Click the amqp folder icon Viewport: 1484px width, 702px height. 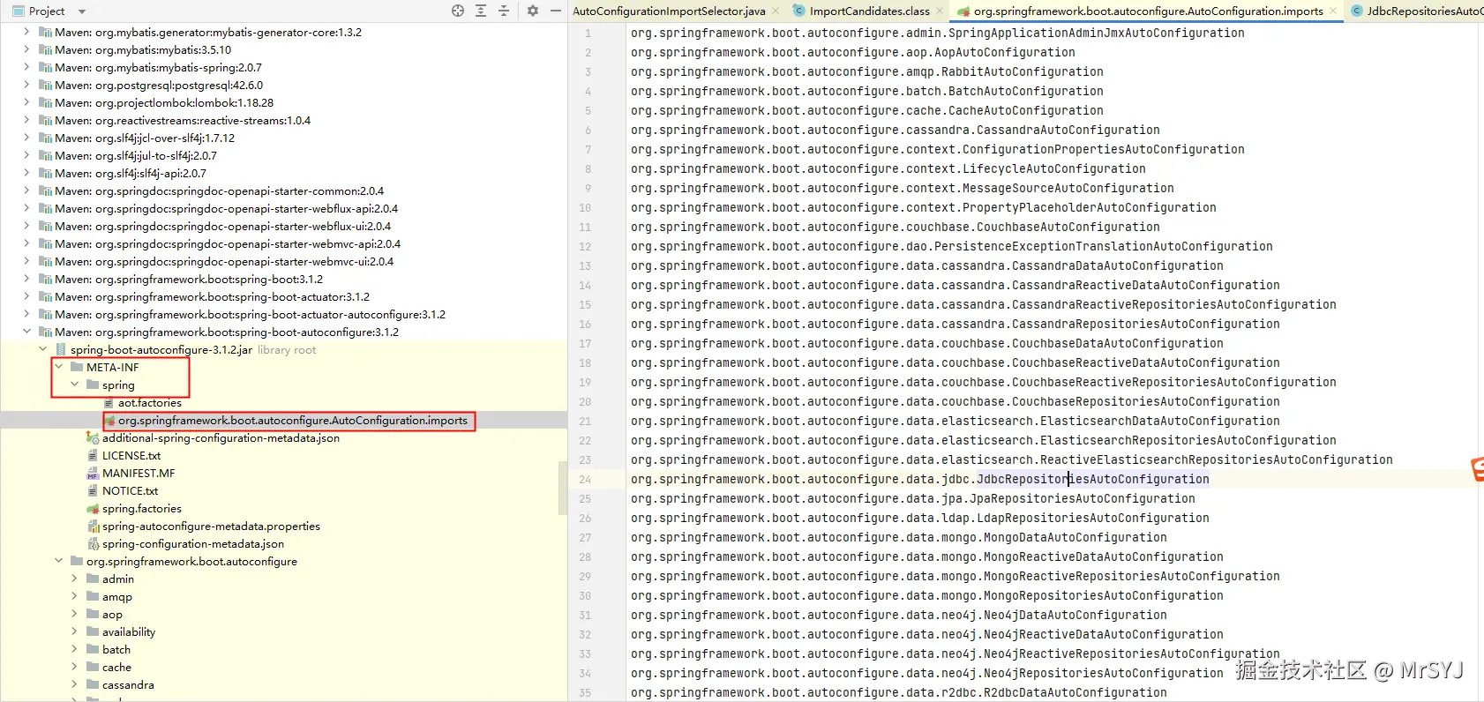(x=93, y=596)
